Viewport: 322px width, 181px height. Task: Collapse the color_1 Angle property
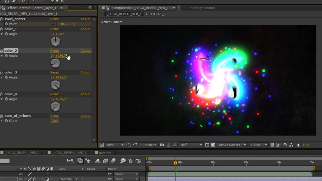coord(2,34)
